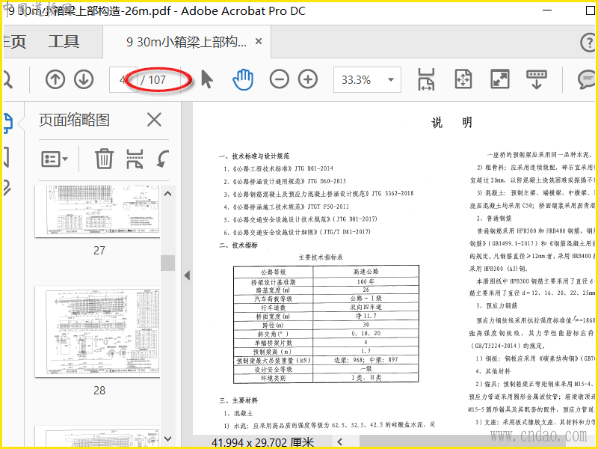The width and height of the screenshot is (598, 449).
Task: Click the fit width scrolling icon
Action: (426, 79)
